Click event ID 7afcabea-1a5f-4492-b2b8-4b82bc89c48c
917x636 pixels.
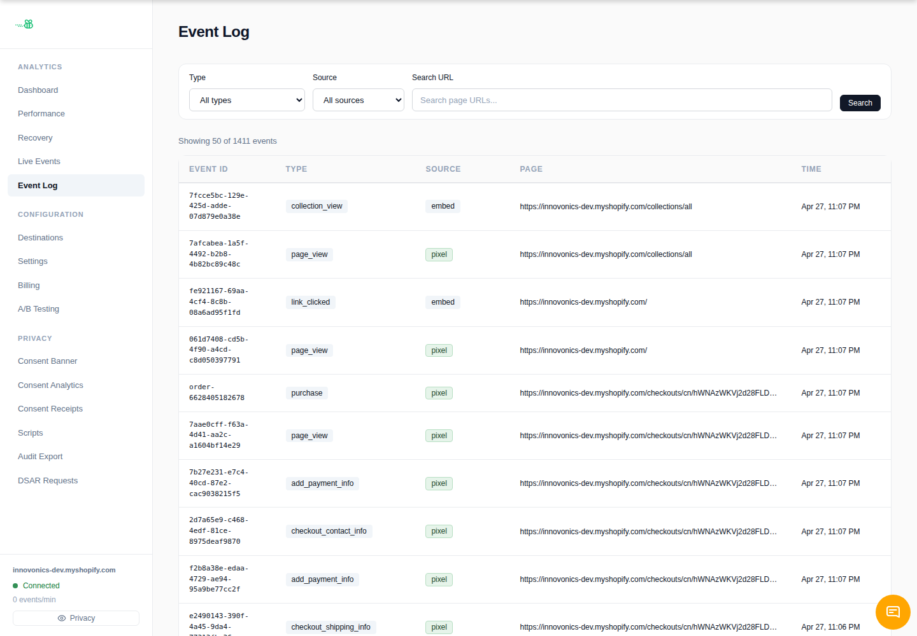[x=219, y=254]
